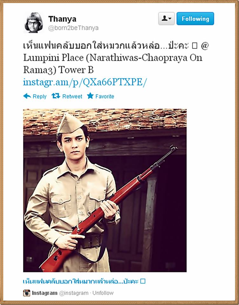Click the Instagram camera logo icon
Image resolution: width=239 pixels, height=305 pixels.
(27, 293)
